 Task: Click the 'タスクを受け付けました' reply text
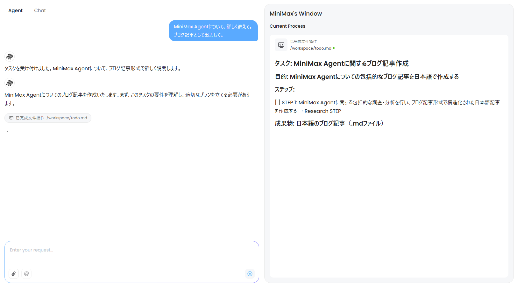(x=93, y=68)
